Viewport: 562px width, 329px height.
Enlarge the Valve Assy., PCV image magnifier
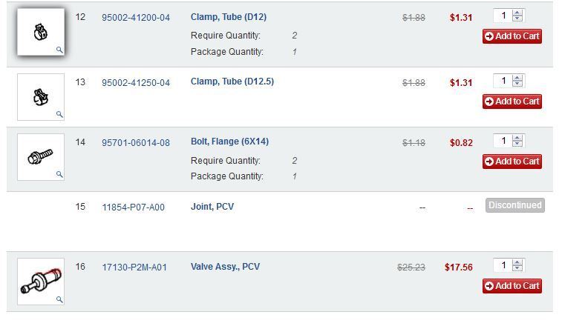pos(59,299)
